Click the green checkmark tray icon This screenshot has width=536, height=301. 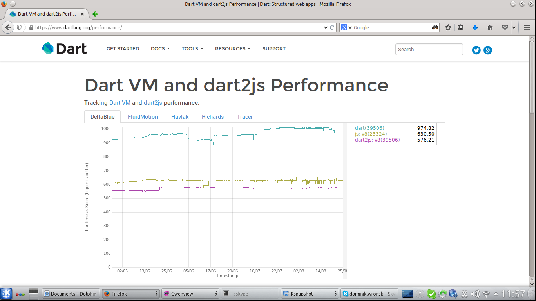[431, 294]
